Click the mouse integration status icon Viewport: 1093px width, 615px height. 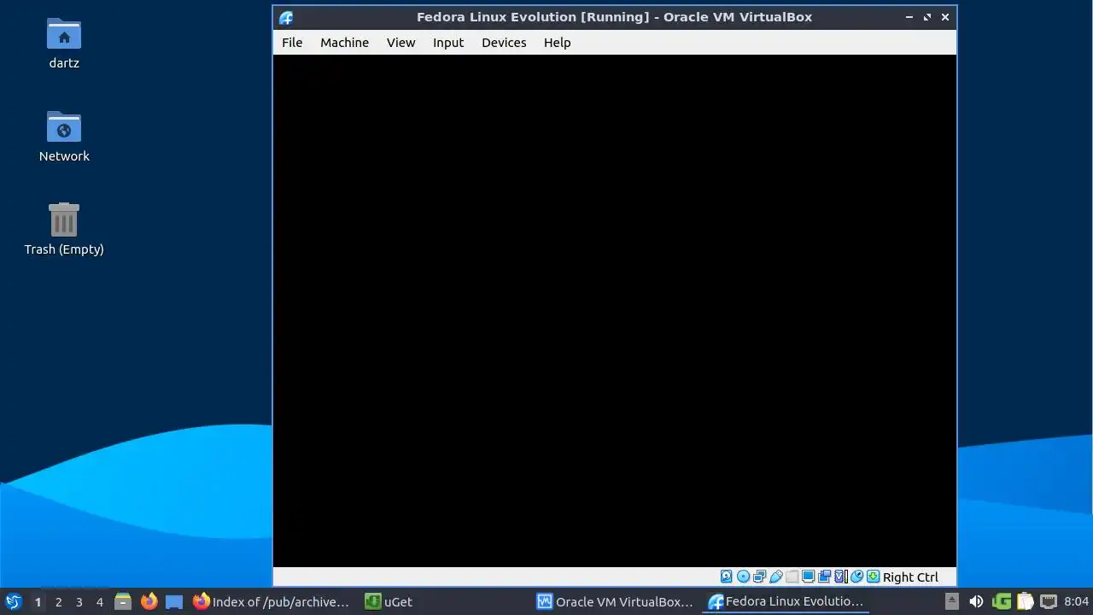coord(856,577)
